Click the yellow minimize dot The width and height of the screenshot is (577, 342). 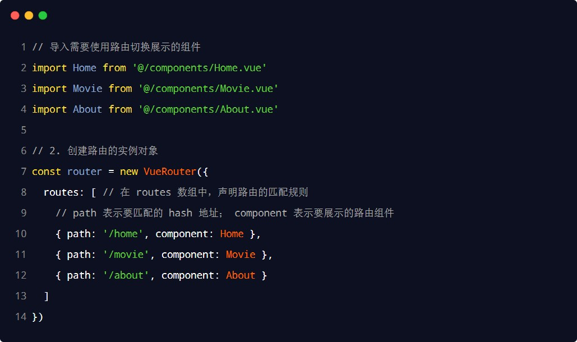click(x=29, y=15)
